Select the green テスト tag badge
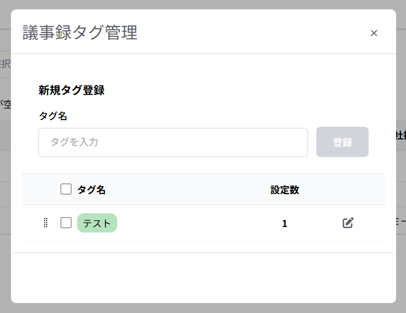This screenshot has width=406, height=313. [x=97, y=223]
